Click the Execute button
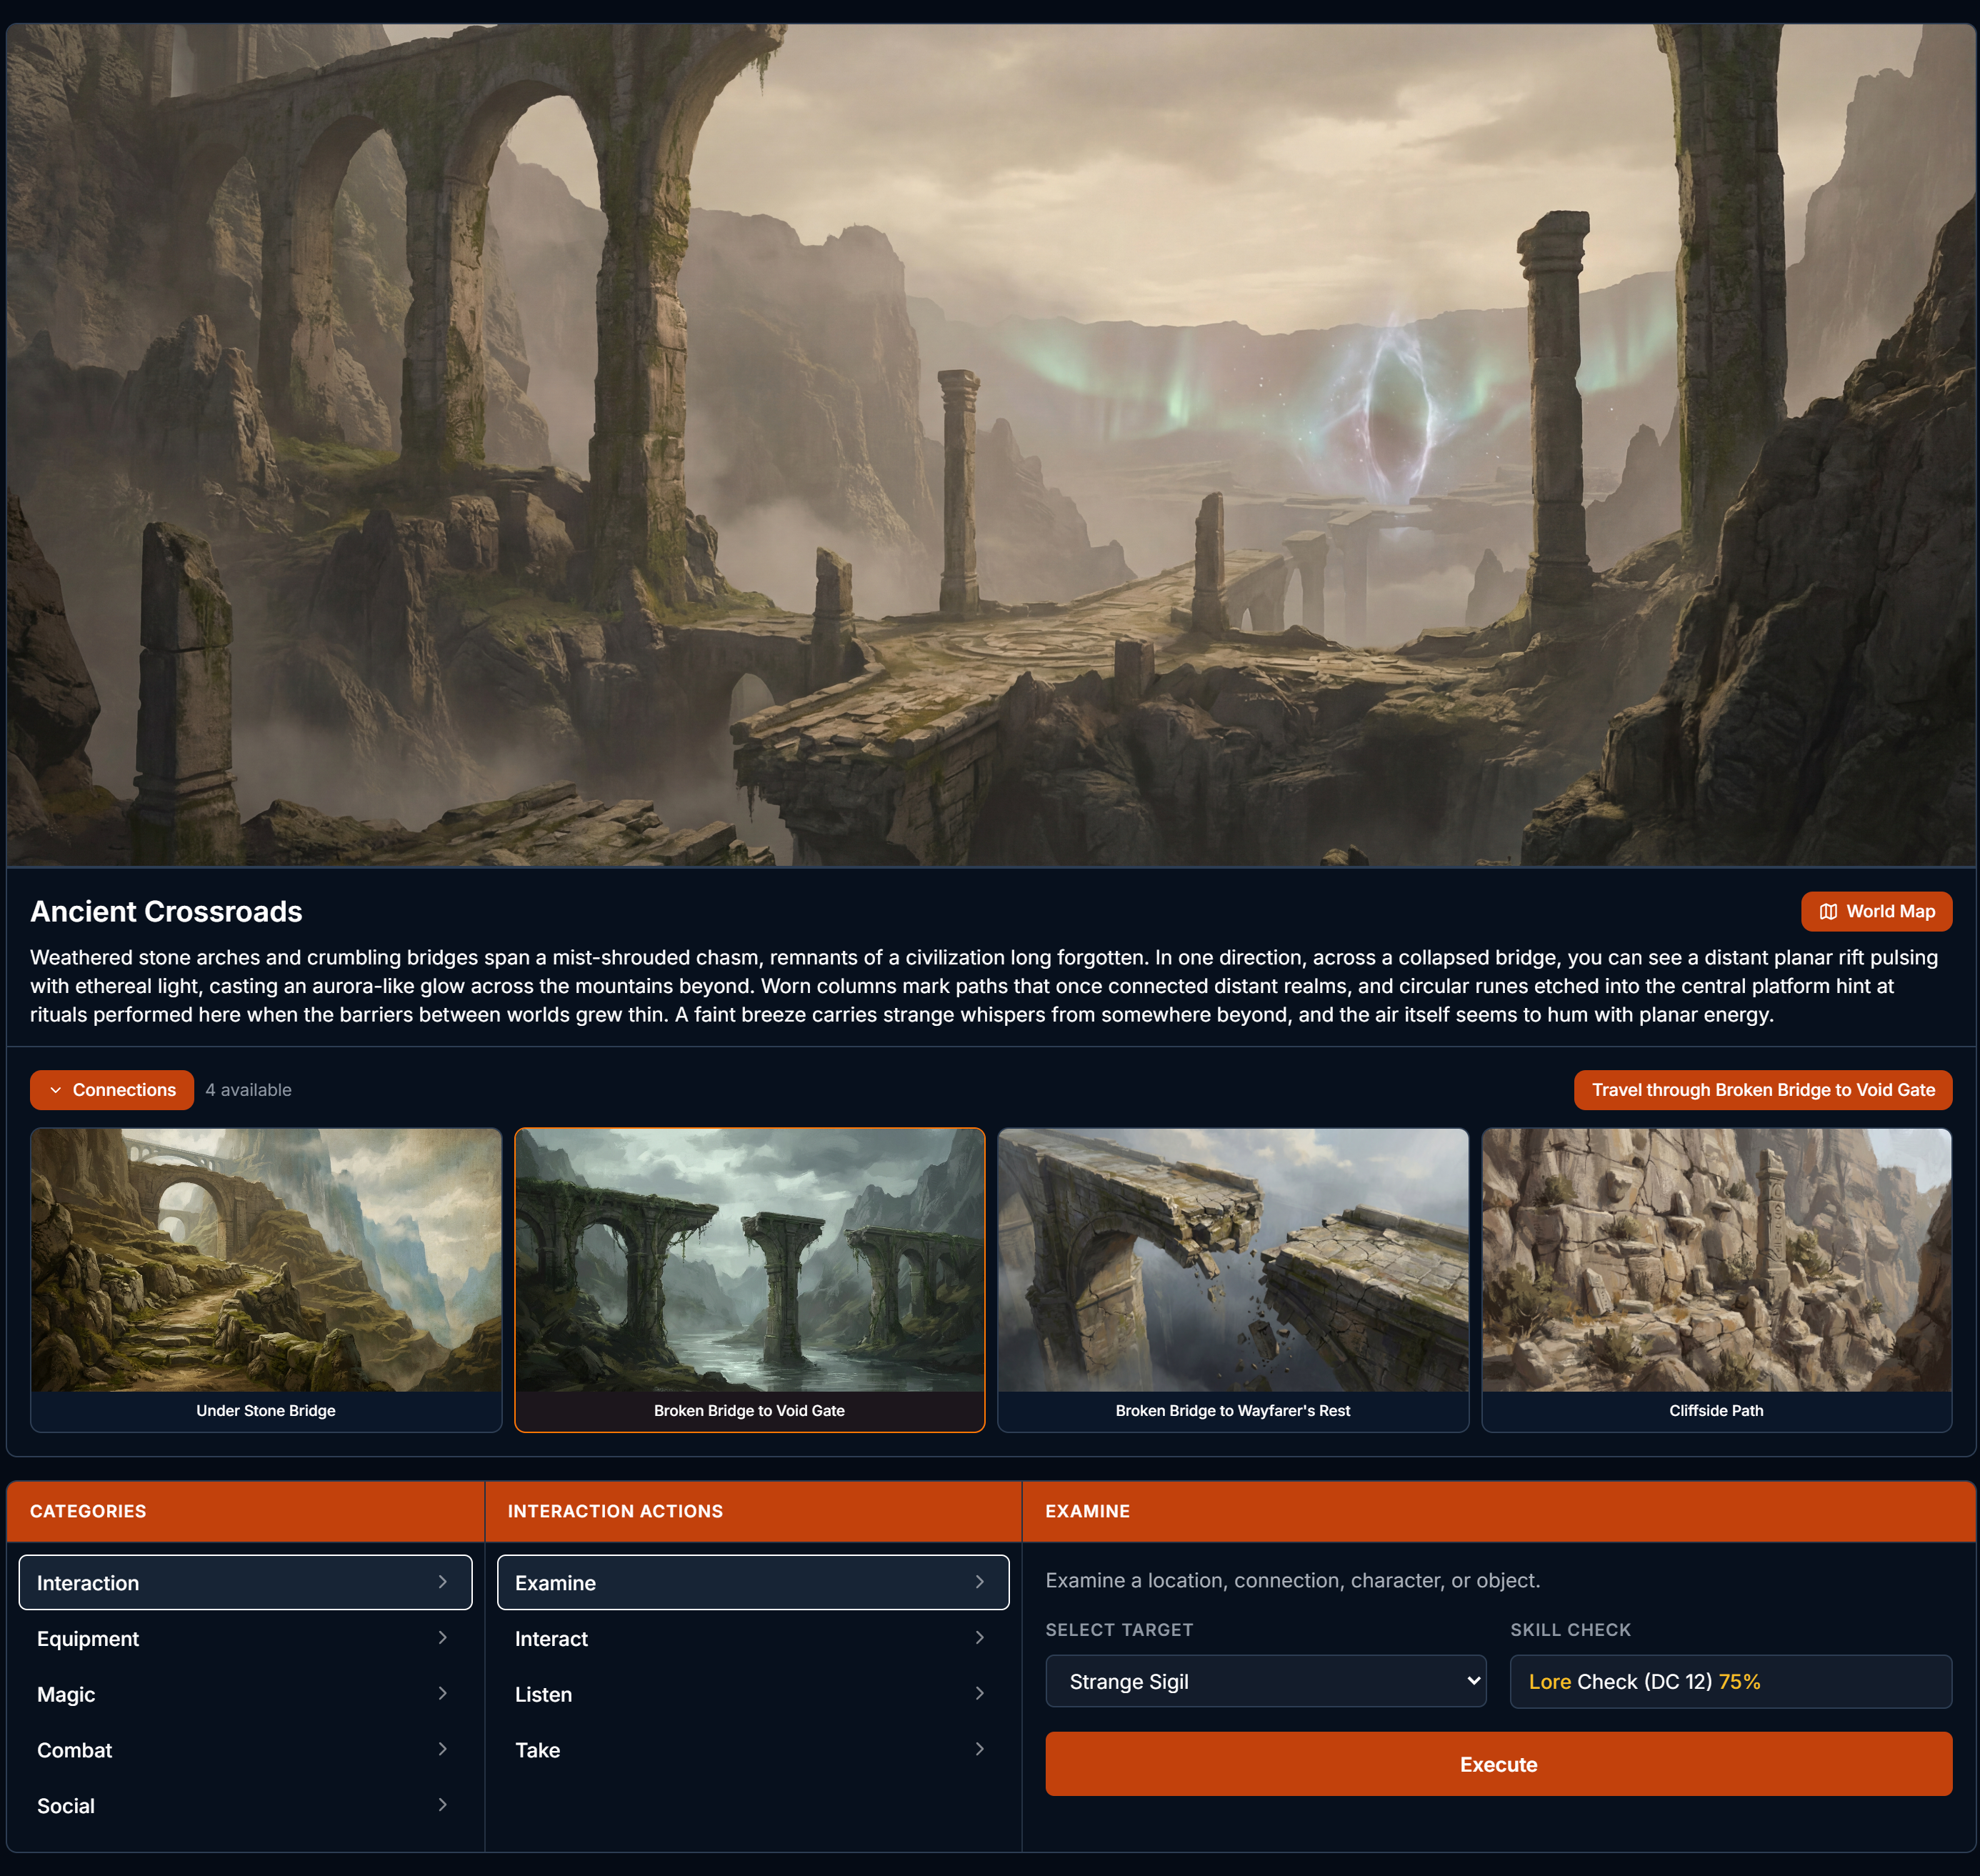Image resolution: width=1980 pixels, height=1876 pixels. (x=1498, y=1764)
